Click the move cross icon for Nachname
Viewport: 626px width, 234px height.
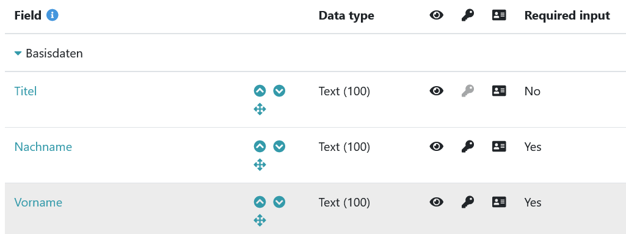pyautogui.click(x=260, y=164)
